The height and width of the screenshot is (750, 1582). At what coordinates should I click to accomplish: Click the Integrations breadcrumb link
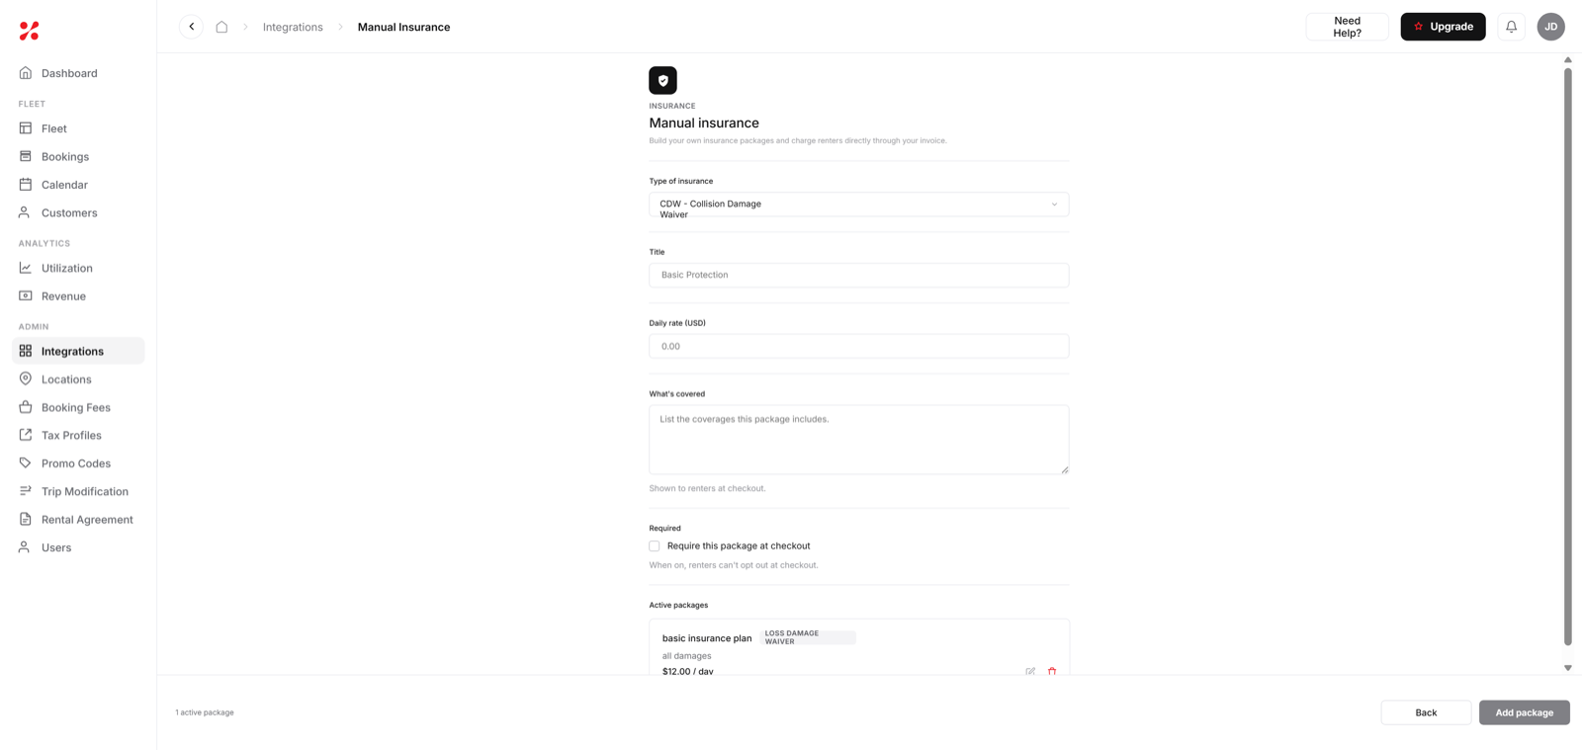[293, 27]
